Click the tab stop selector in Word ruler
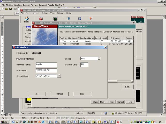 coord(2,17)
